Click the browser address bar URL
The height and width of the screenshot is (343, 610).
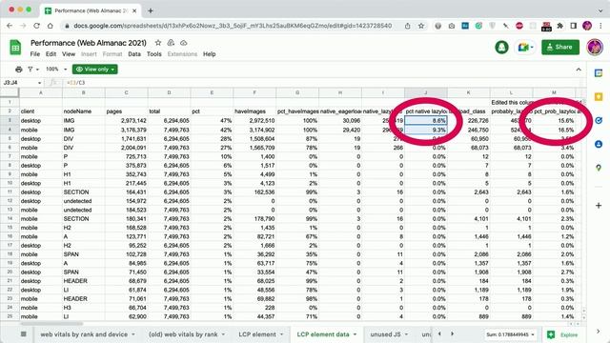pos(233,26)
